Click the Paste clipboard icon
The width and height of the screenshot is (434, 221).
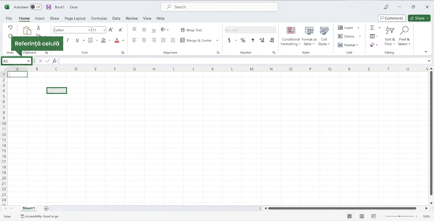27,30
